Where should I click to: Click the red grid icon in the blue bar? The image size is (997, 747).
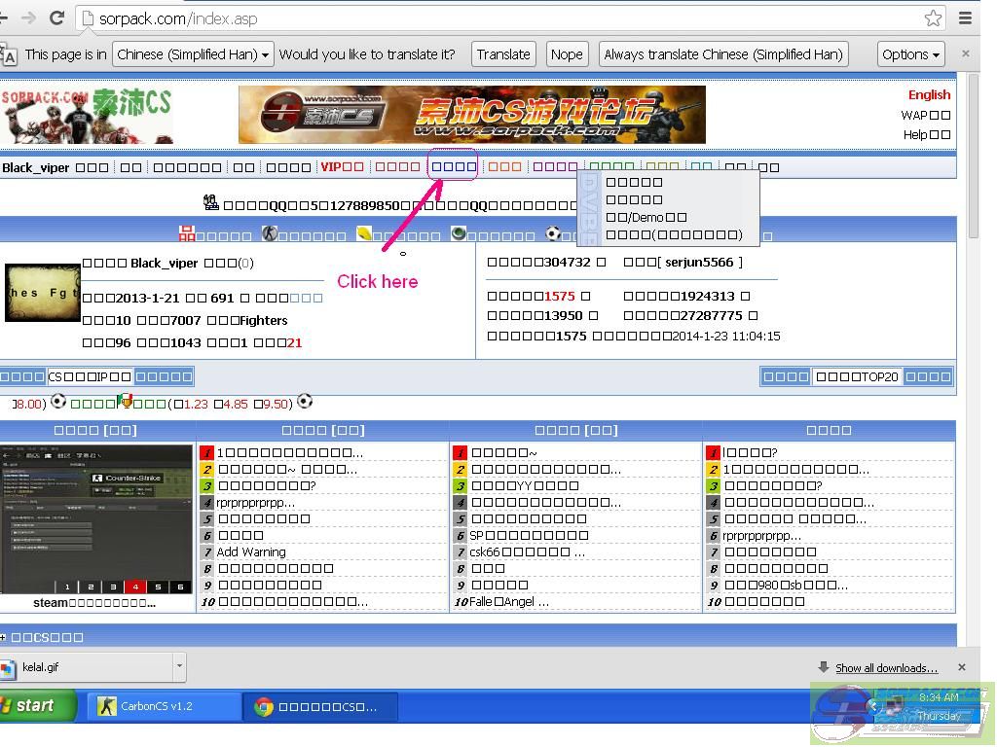[187, 234]
